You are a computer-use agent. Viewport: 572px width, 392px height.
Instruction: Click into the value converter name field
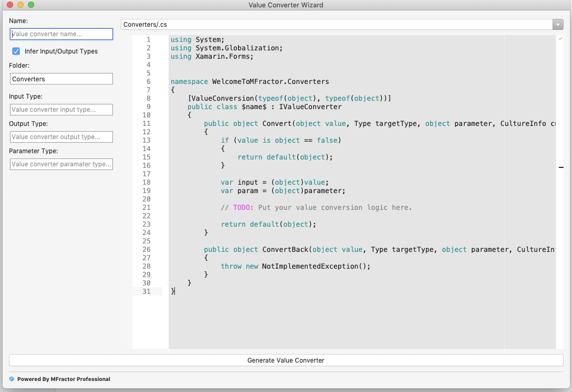61,34
